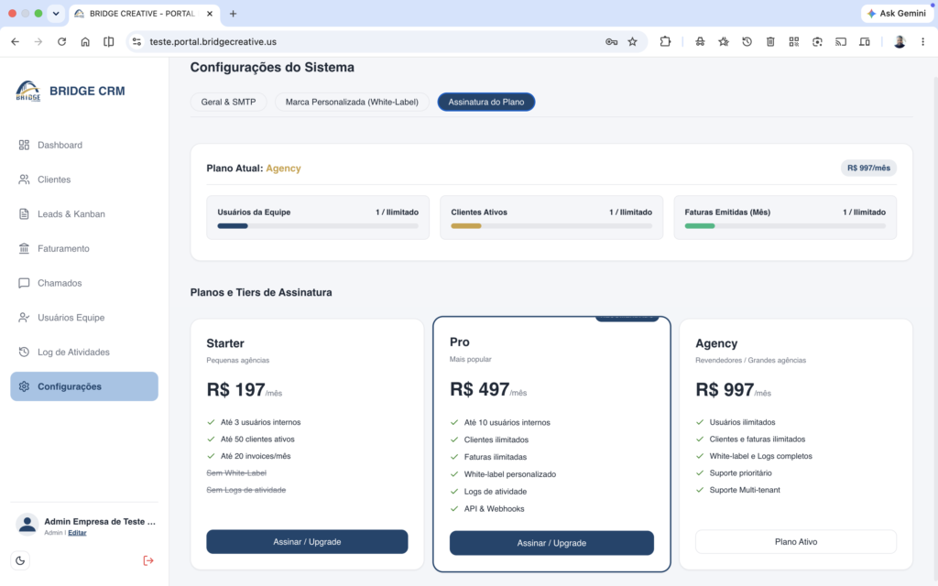The image size is (938, 586).
Task: Click the Usuários da Equipe progress bar
Action: click(x=318, y=226)
